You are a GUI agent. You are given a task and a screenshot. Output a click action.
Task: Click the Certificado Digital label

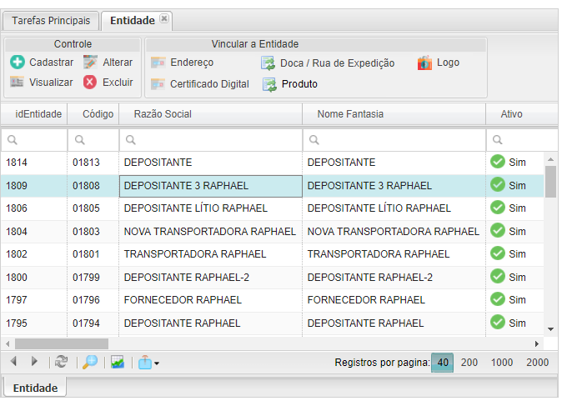click(x=210, y=84)
